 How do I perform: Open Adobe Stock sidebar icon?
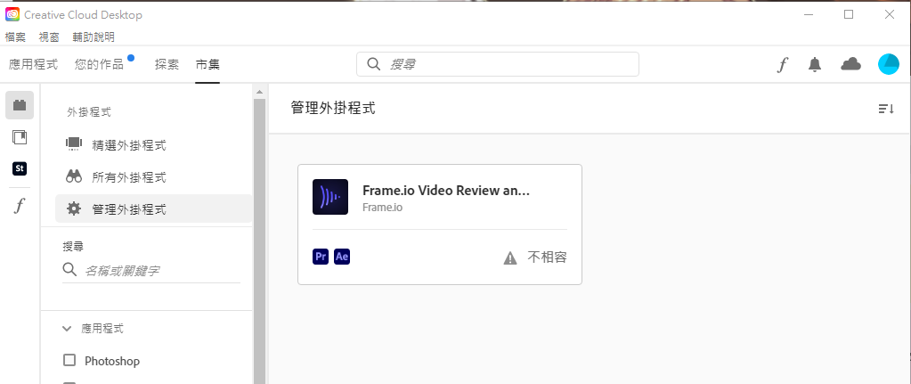[x=20, y=169]
